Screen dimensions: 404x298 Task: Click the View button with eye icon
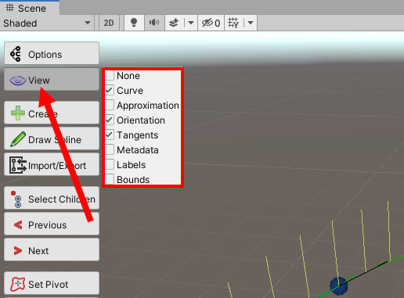[x=52, y=80]
